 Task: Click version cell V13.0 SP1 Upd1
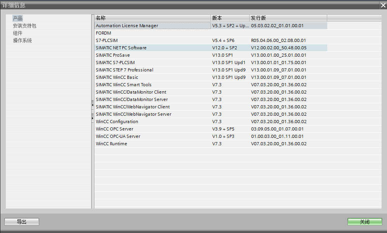[230, 63]
